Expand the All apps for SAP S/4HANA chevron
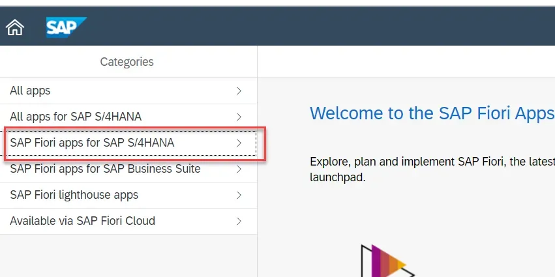Image resolution: width=555 pixels, height=277 pixels. (239, 117)
